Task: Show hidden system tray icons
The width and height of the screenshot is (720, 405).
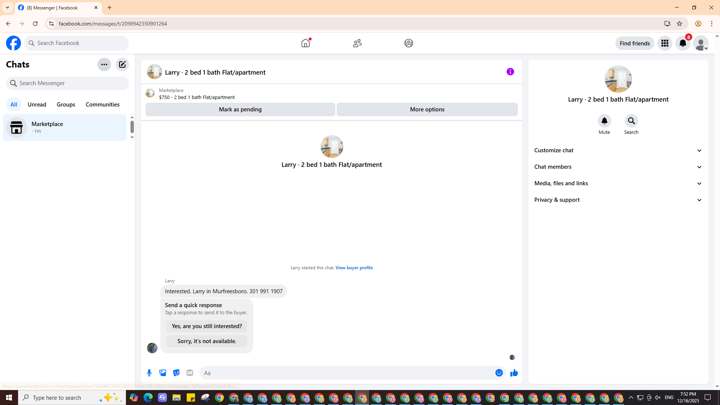Action: click(631, 397)
